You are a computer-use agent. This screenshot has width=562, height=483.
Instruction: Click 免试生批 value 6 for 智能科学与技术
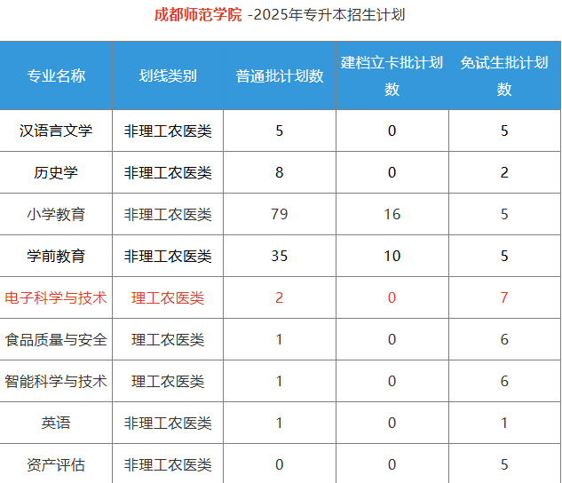[504, 381]
